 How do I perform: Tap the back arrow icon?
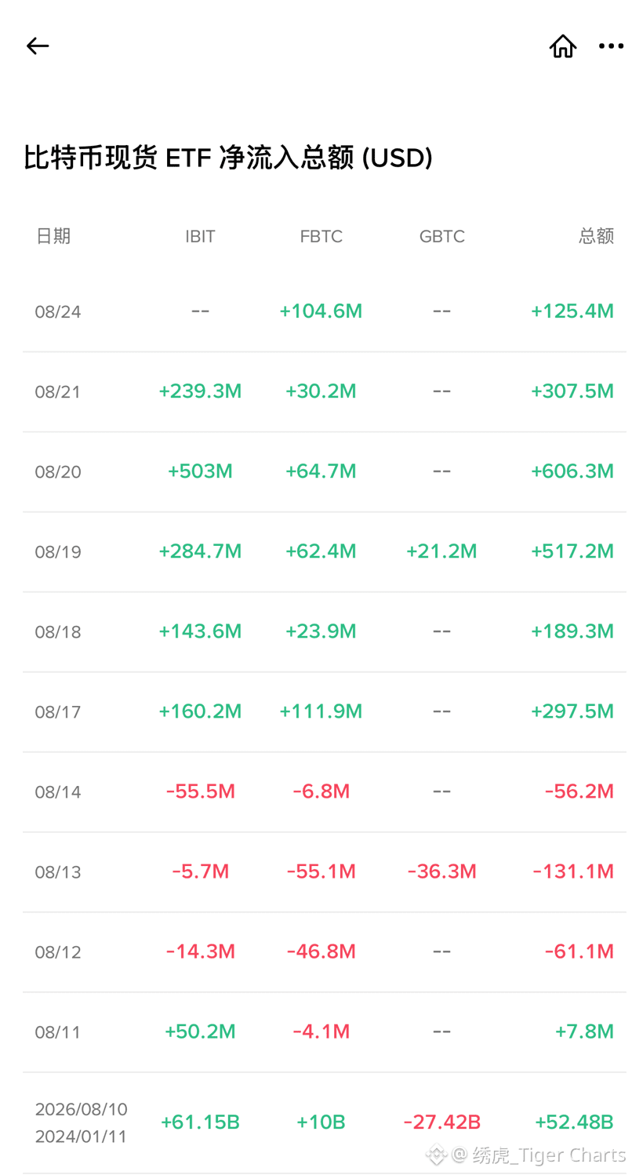click(x=37, y=46)
